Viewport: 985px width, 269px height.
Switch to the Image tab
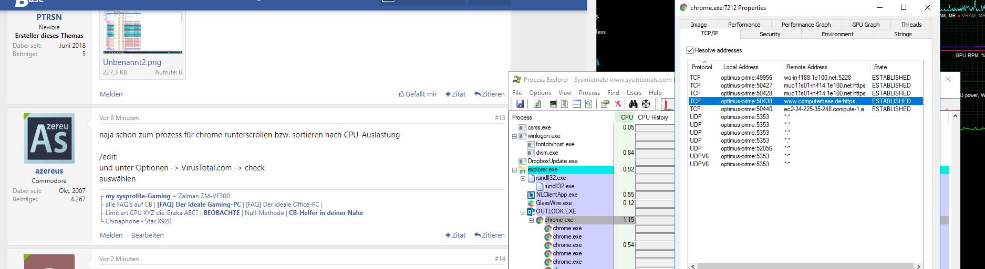click(698, 25)
